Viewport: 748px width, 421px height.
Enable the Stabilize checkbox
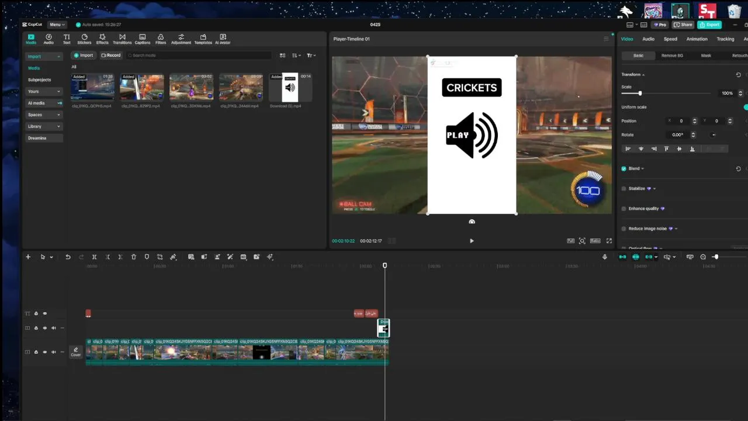[x=624, y=189]
